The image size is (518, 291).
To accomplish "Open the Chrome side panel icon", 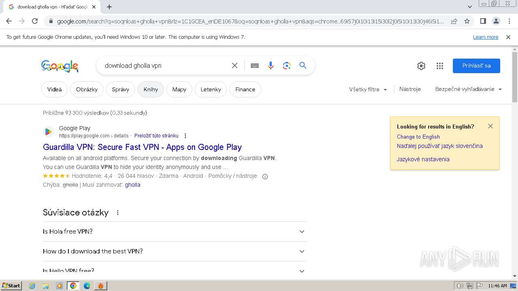I will (483, 21).
